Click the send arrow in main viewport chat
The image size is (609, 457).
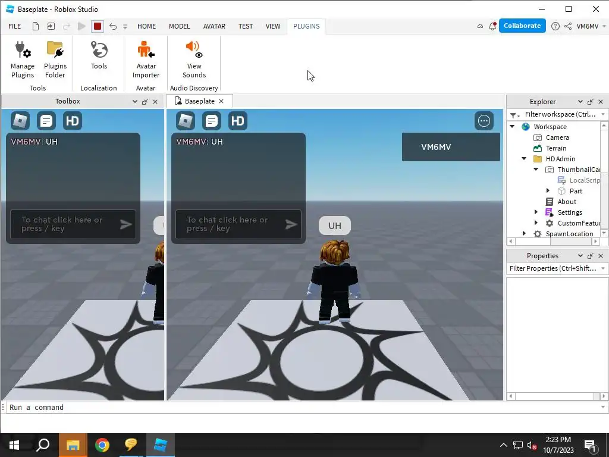(291, 224)
